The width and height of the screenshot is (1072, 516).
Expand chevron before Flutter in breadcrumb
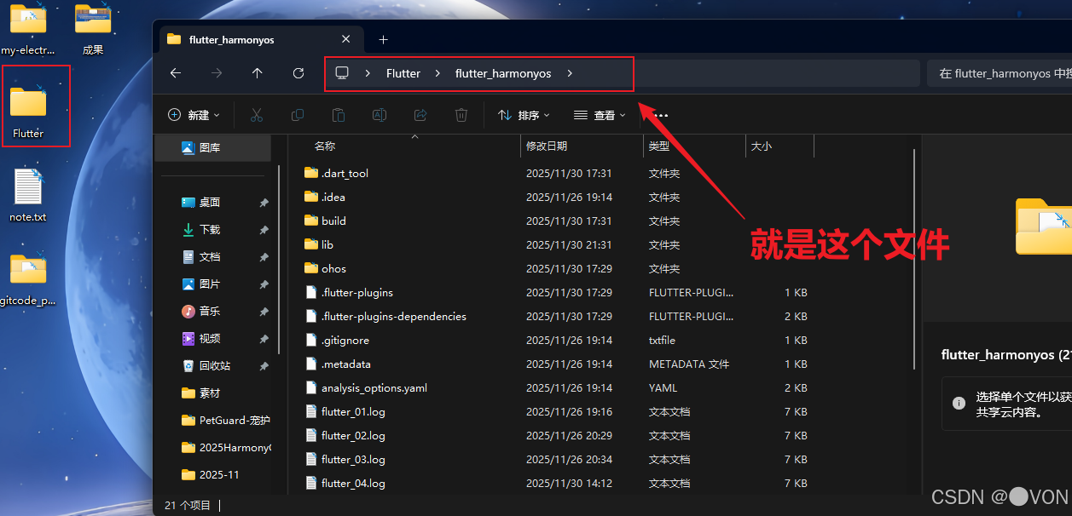[x=368, y=73]
